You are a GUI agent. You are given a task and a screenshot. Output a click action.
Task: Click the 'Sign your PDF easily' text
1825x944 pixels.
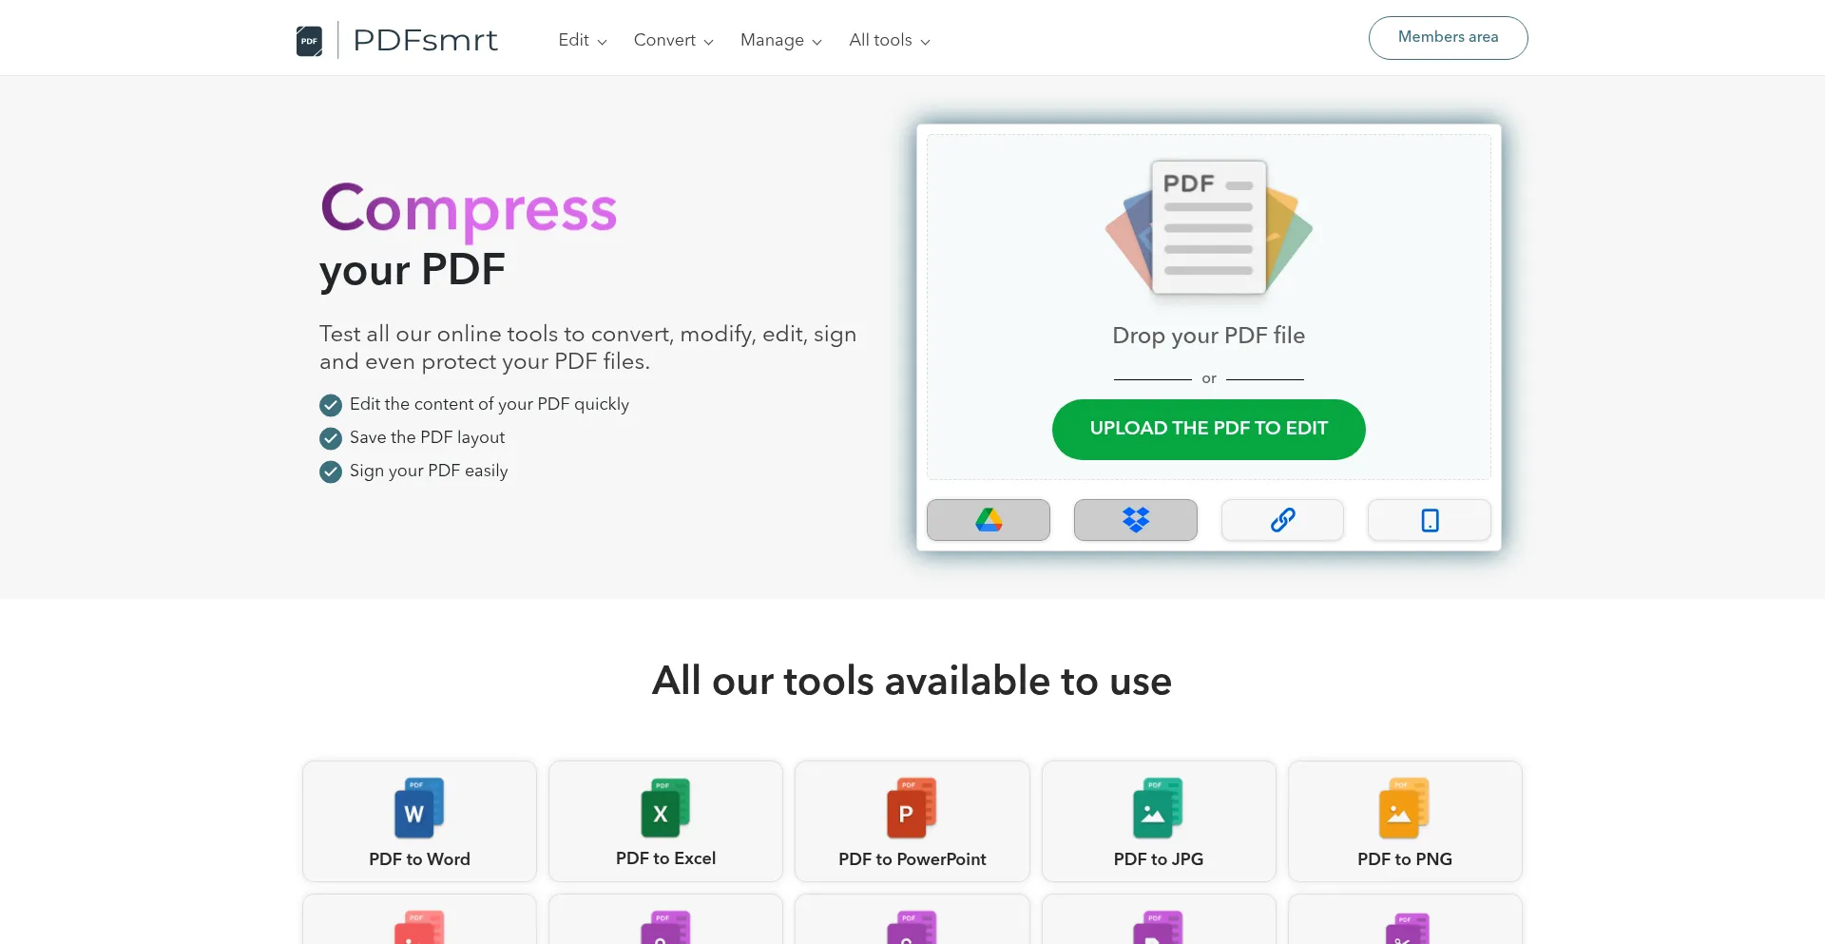point(429,472)
